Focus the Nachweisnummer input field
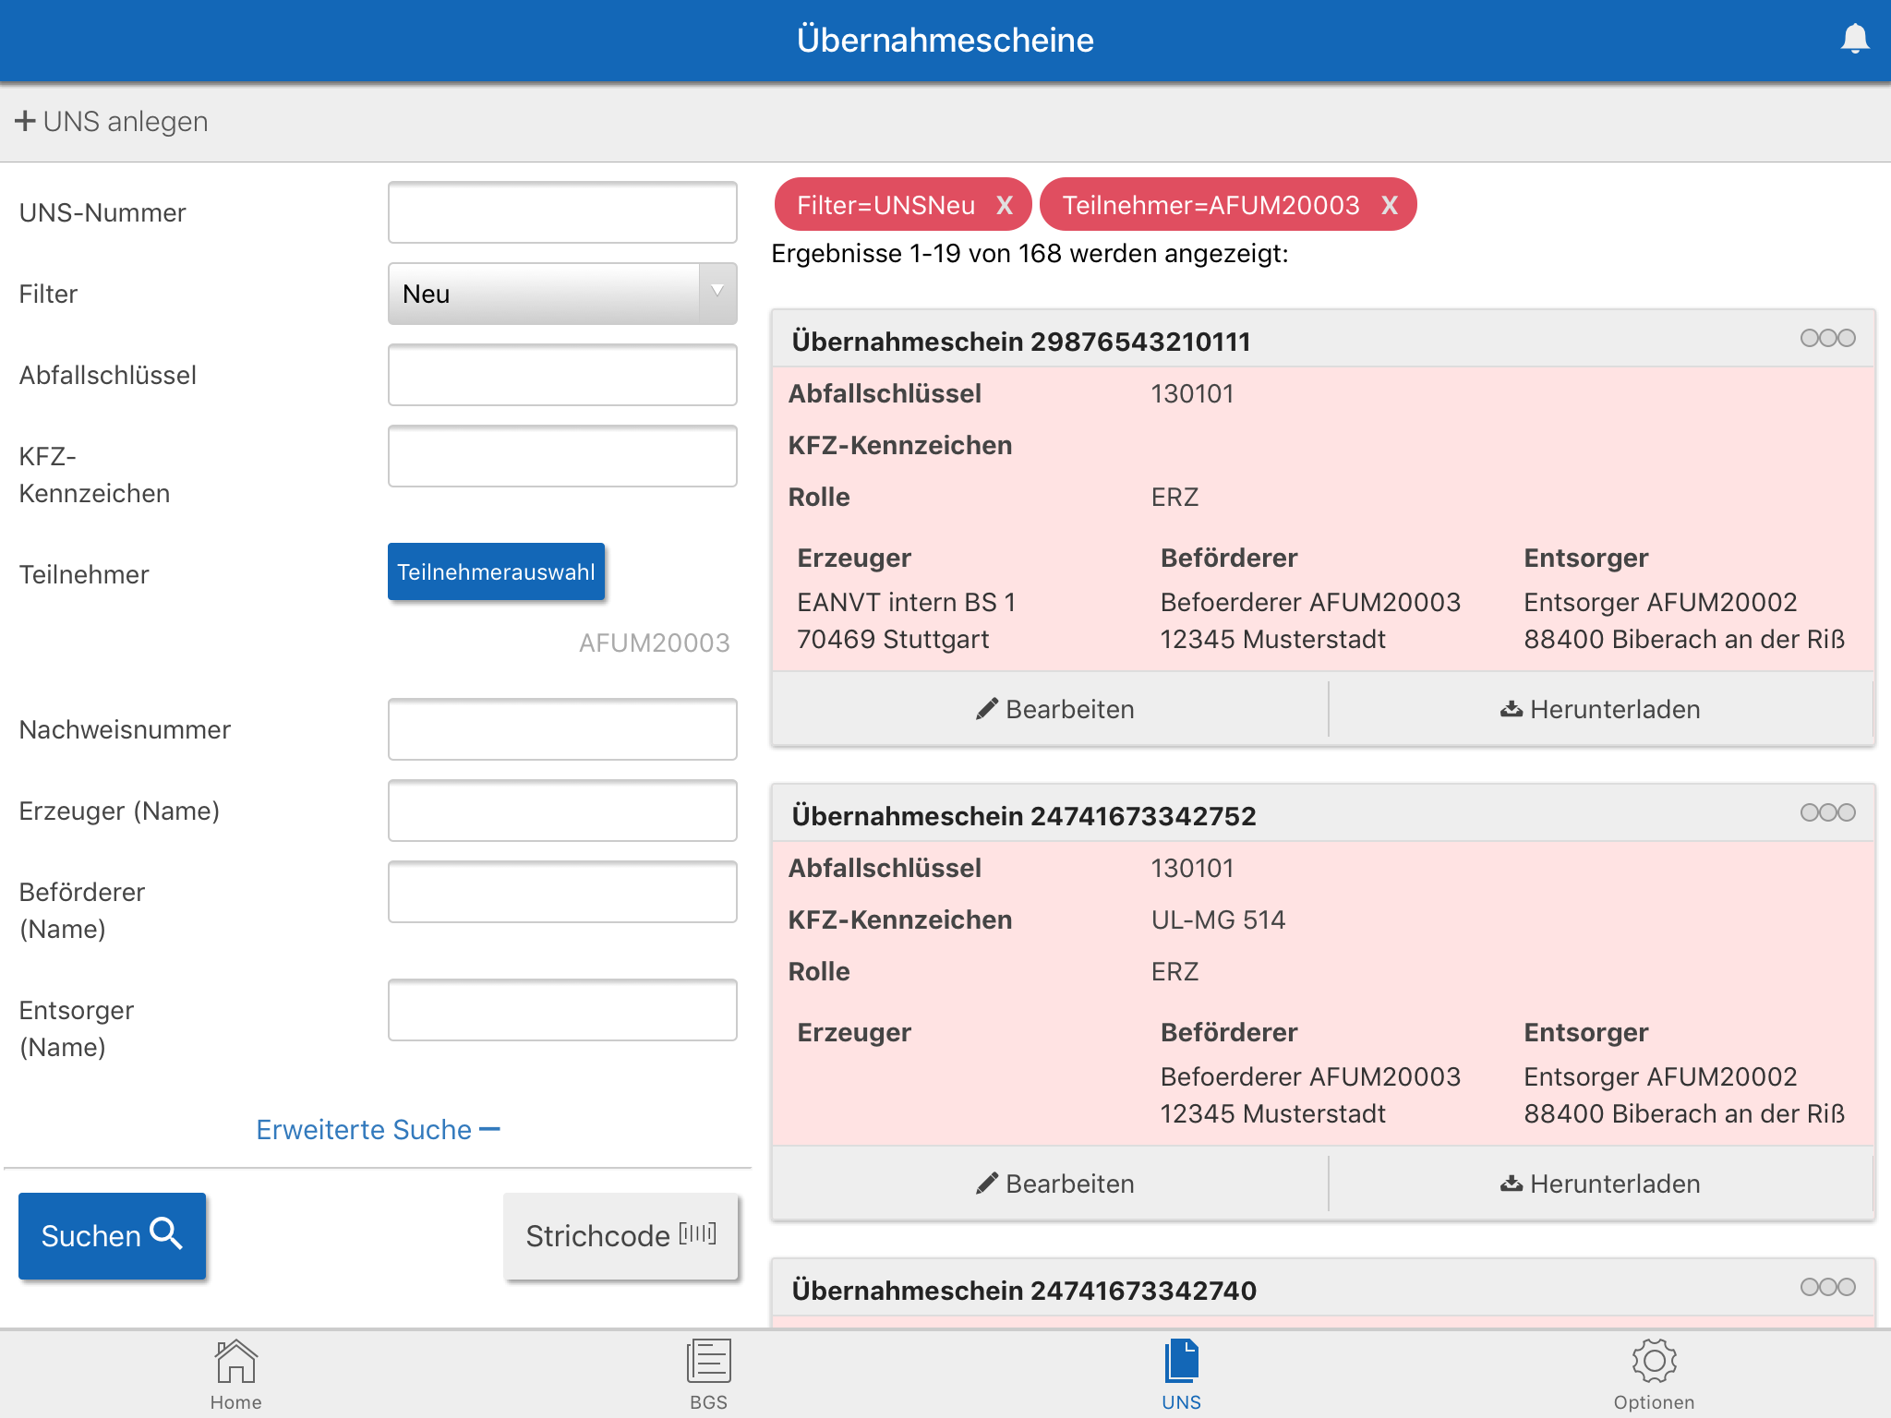This screenshot has width=1891, height=1418. (562, 729)
